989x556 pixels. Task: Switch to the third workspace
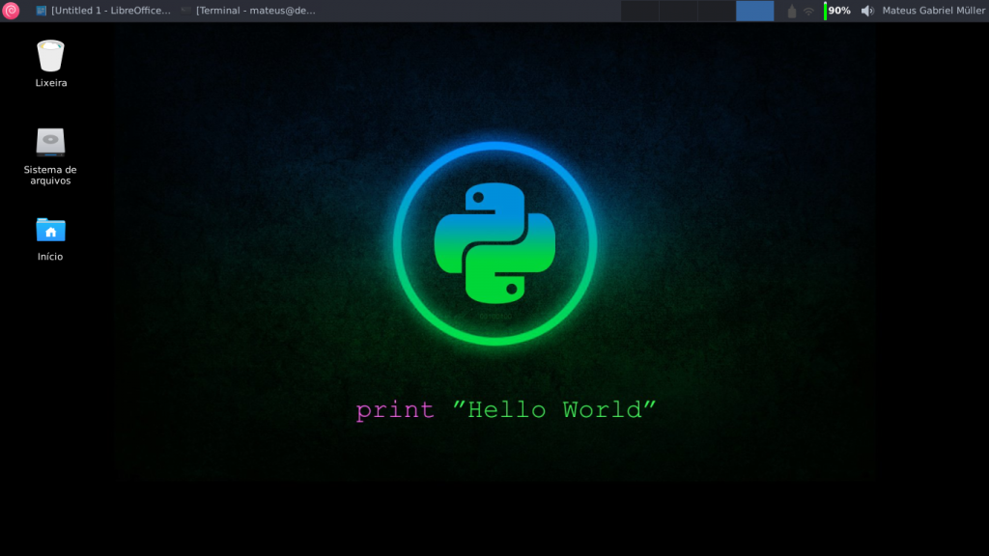[716, 11]
